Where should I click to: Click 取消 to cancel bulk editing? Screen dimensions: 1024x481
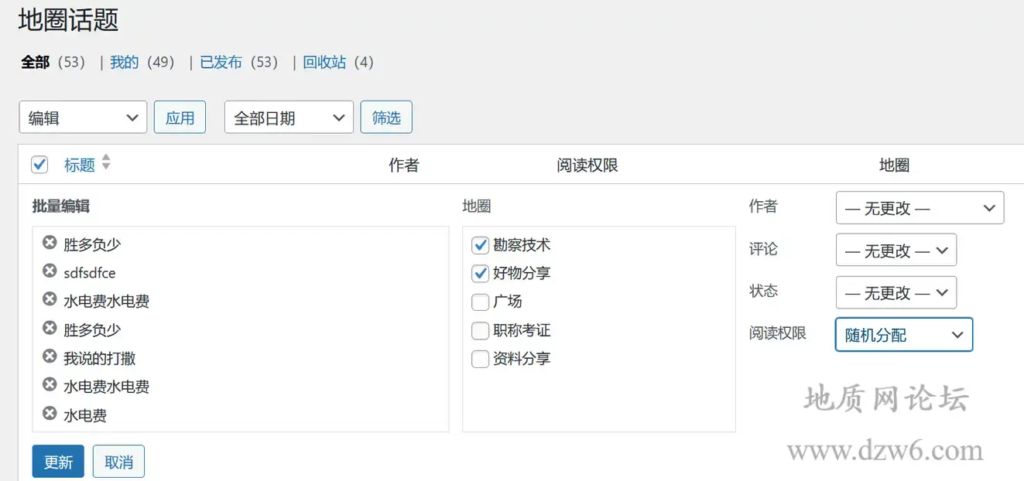(x=118, y=461)
